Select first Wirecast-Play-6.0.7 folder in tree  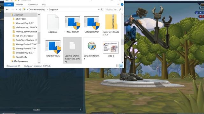(x=25, y=23)
